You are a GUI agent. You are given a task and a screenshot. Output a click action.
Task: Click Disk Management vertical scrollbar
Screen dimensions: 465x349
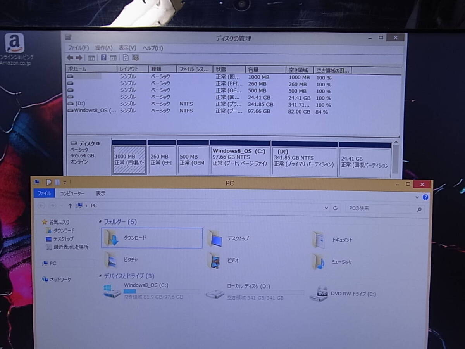coord(395,160)
